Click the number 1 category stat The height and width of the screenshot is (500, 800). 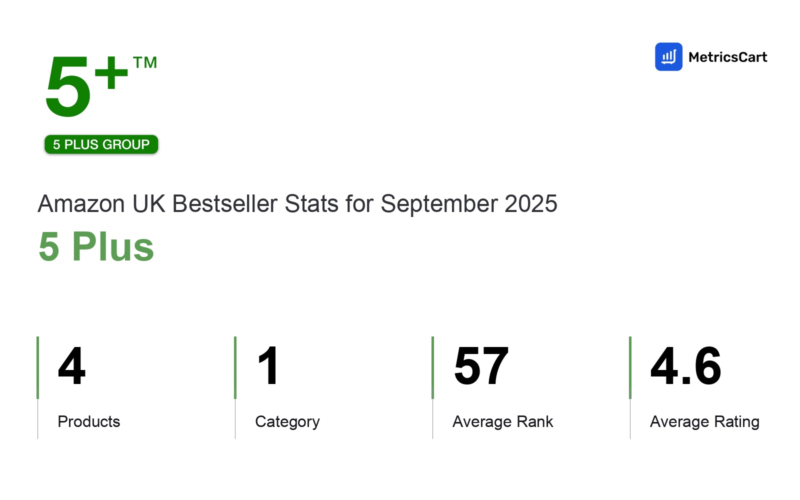268,366
